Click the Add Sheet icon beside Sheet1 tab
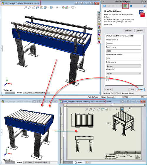This screenshot has width=147, height=165. (x=87, y=162)
